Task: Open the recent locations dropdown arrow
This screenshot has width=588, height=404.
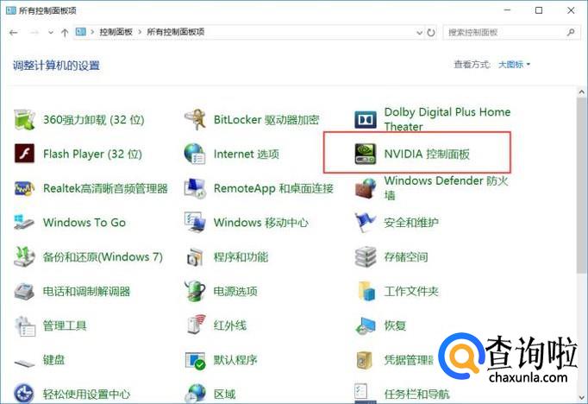Action: click(51, 33)
